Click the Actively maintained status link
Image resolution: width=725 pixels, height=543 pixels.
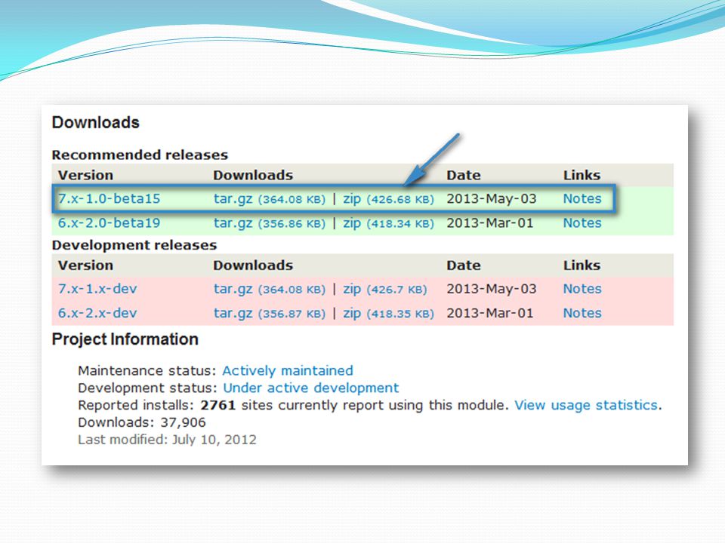(x=288, y=371)
